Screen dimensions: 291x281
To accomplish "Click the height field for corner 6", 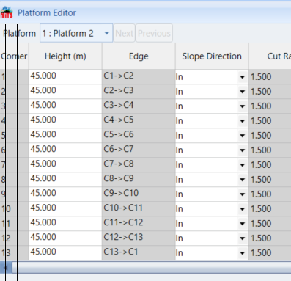I will pyautogui.click(x=65, y=150).
